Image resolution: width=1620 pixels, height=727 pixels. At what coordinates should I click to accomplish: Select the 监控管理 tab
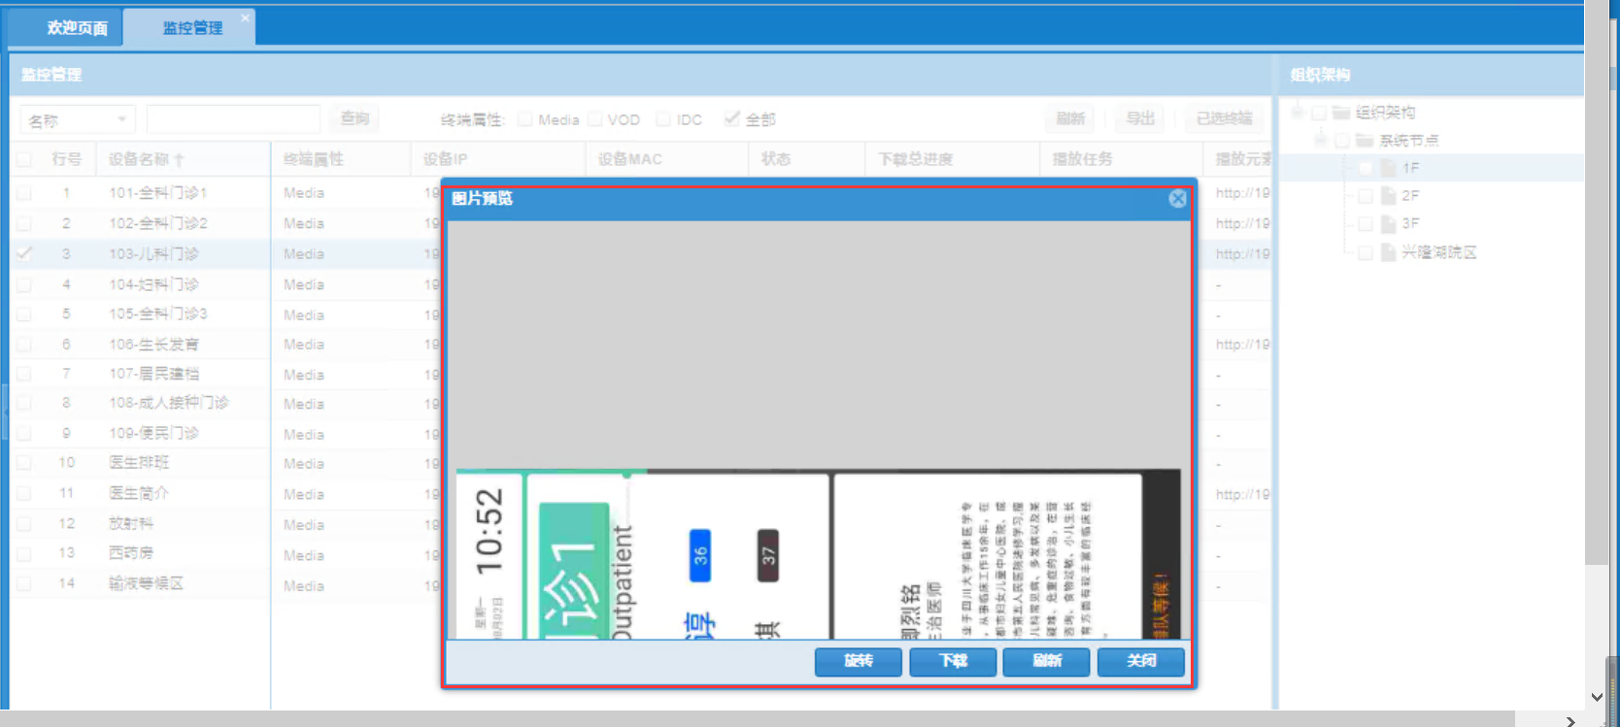click(192, 28)
